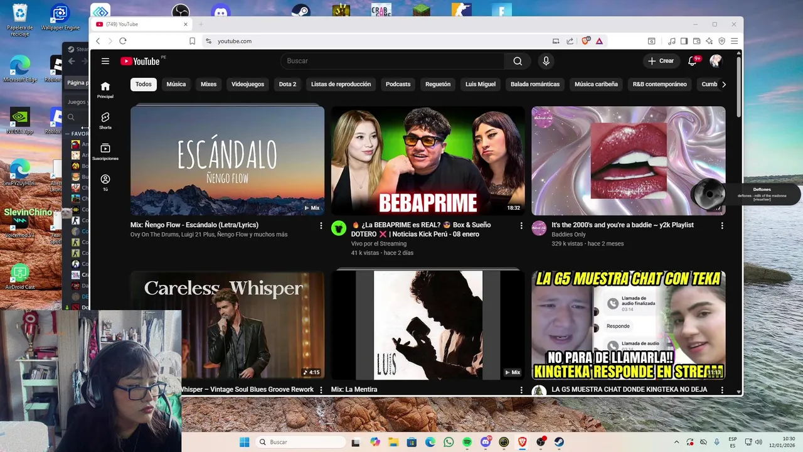Open title It's the 2000's and you're a baddie
The height and width of the screenshot is (452, 803).
click(622, 225)
